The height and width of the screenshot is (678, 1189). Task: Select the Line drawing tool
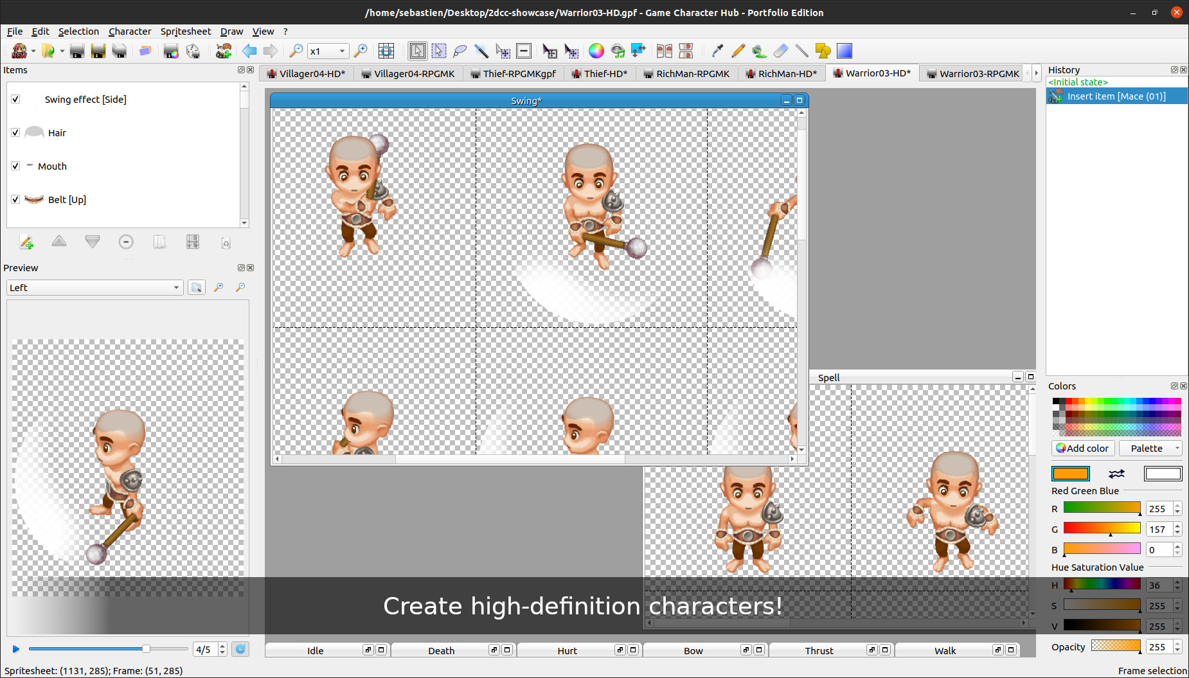click(803, 51)
